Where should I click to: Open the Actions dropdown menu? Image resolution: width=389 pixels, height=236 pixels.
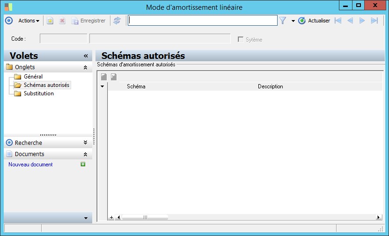(x=29, y=21)
